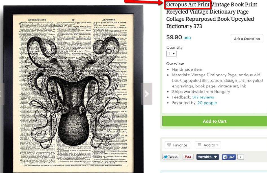This screenshot has height=173, width=267.
Task: Click the highlighted Octopus Art Print title
Action: click(x=188, y=5)
